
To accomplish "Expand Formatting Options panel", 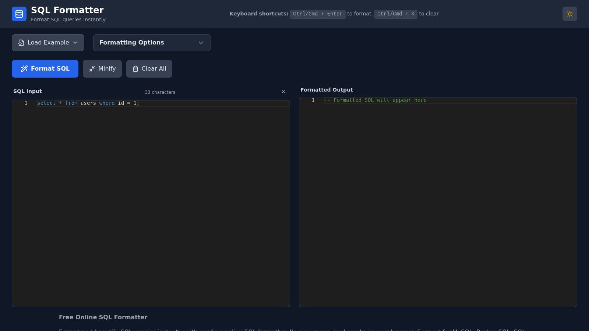I will tap(152, 43).
